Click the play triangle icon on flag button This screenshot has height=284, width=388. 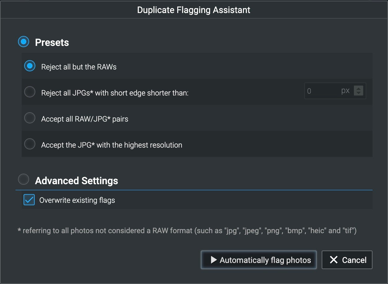point(214,260)
